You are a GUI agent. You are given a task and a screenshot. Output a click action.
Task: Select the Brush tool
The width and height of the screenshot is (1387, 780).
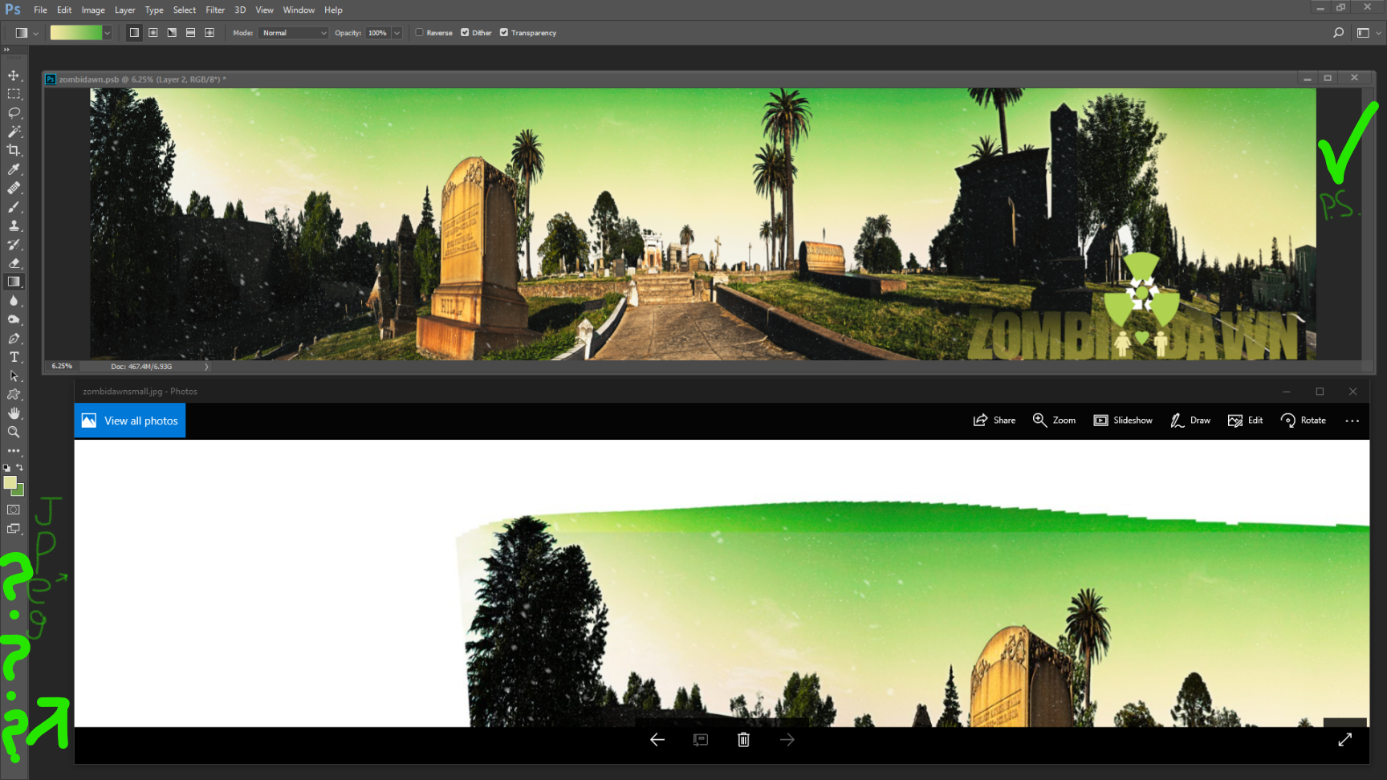(x=14, y=207)
